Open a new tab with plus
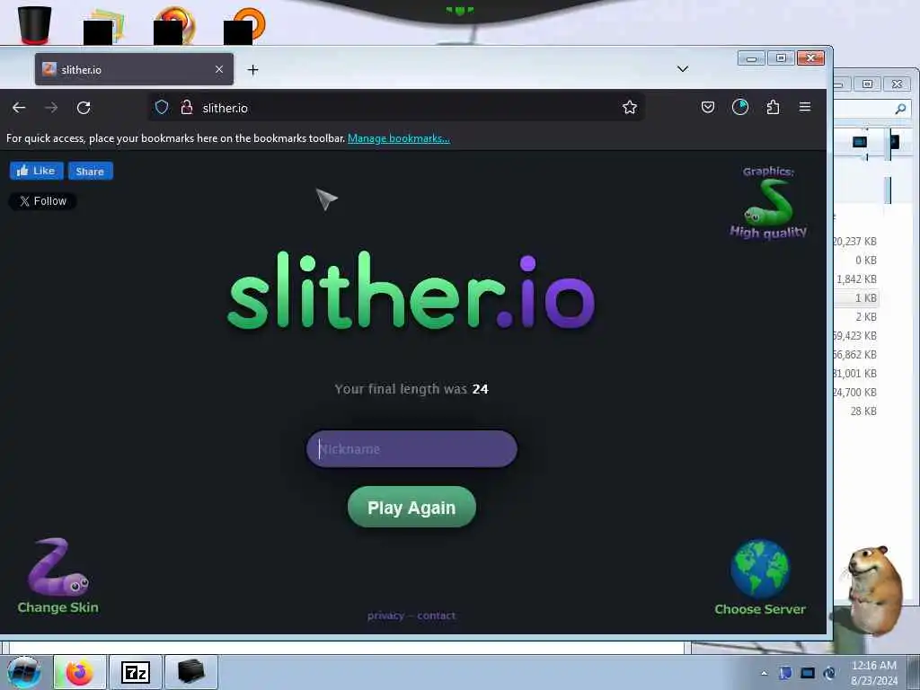This screenshot has height=690, width=920. click(252, 70)
